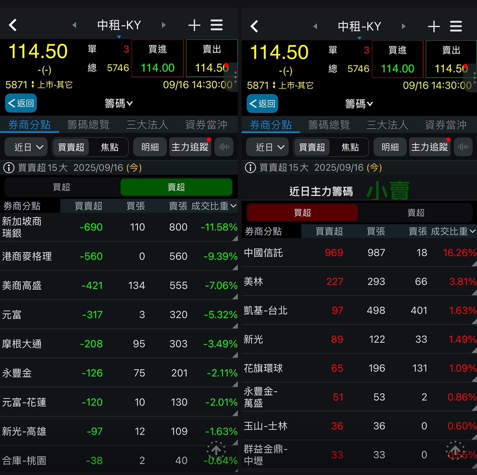Tap the waveform icon in the left screen toolbar
477x475 pixels.
224,147
